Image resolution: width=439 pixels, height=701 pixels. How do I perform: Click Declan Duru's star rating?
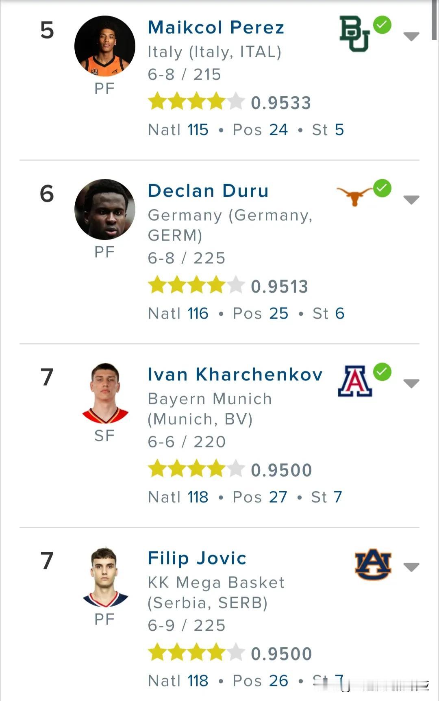click(196, 285)
